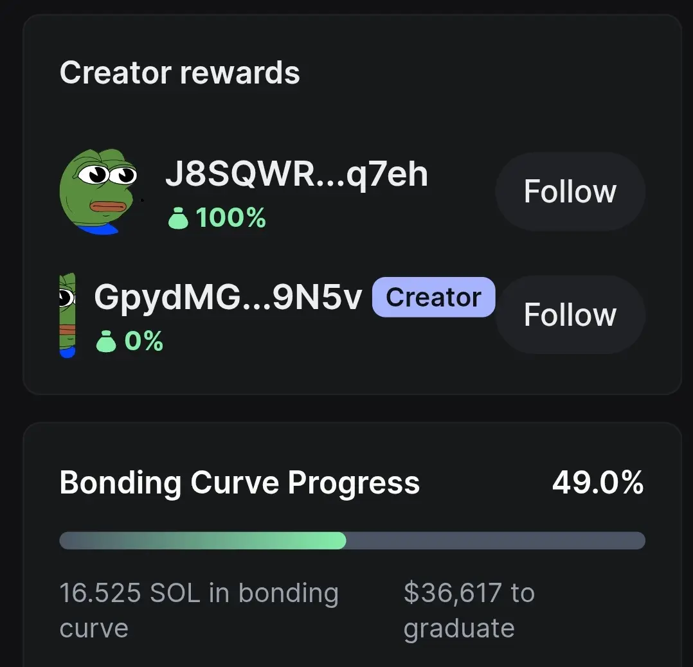693x667 pixels.
Task: Follow the J8SQWR...q7eh account
Action: click(x=570, y=191)
